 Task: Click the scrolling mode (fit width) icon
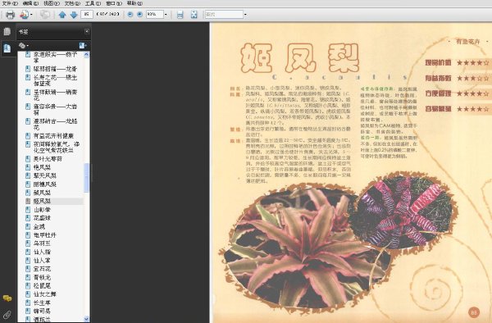[x=180, y=15]
